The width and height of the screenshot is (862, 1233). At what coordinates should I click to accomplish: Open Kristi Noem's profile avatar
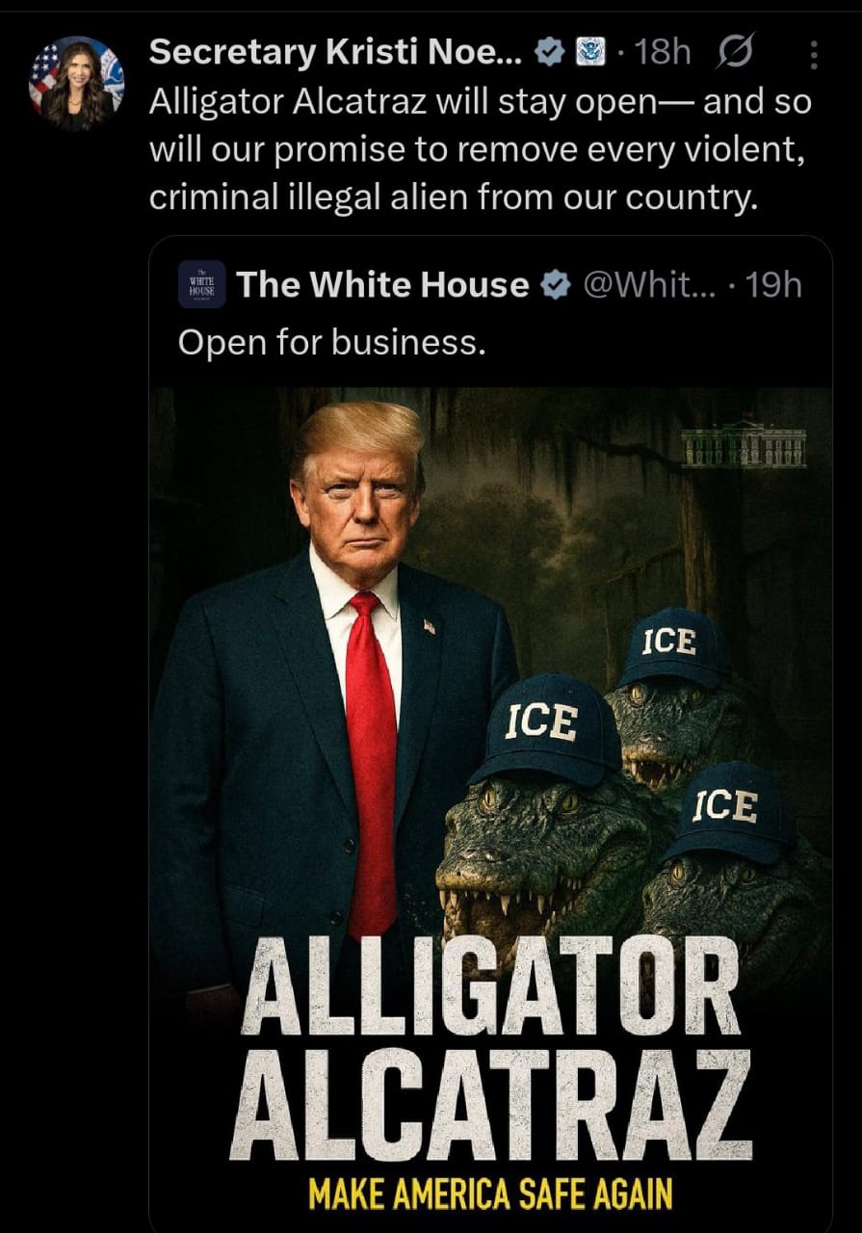pos(77,83)
